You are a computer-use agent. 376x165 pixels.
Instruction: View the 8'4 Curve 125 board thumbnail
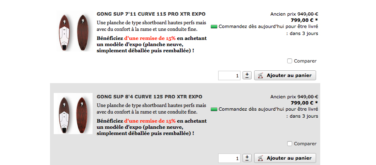[73, 114]
